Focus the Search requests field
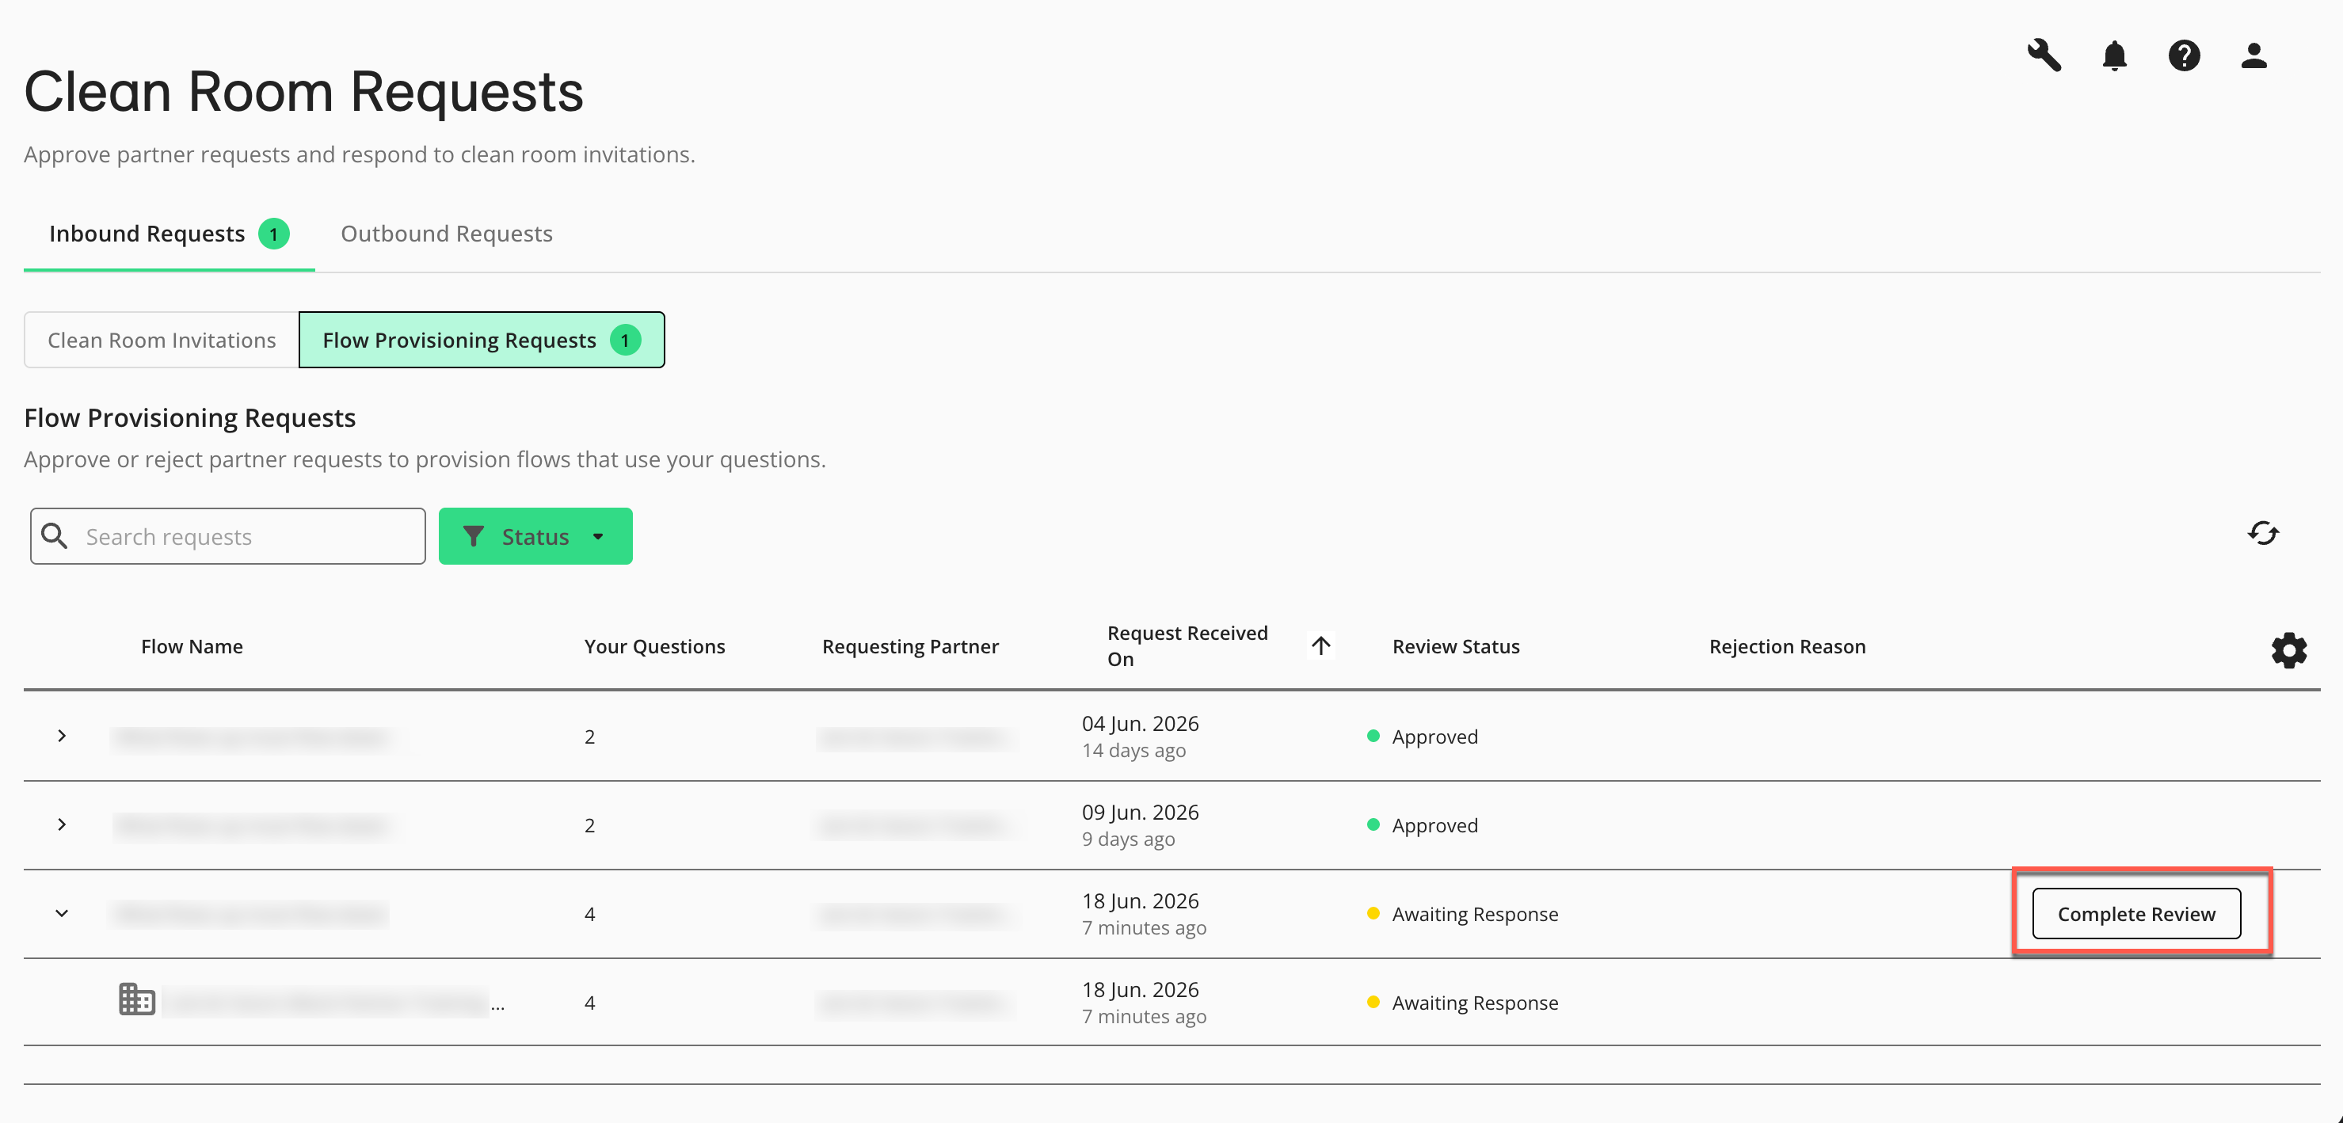 (x=227, y=536)
